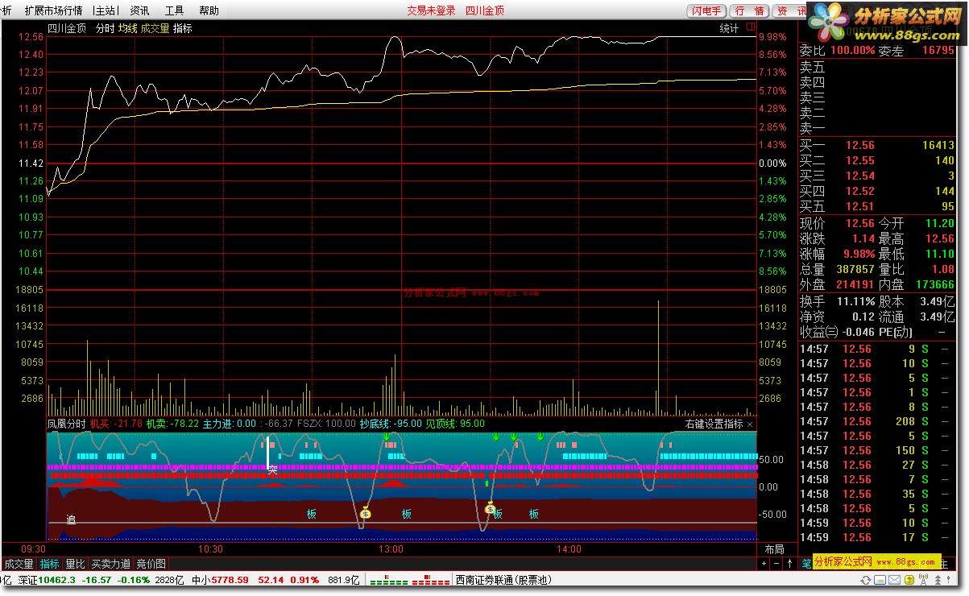The width and height of the screenshot is (969, 596).
Task: Click first money bag marker near 13:00
Action: point(365,512)
